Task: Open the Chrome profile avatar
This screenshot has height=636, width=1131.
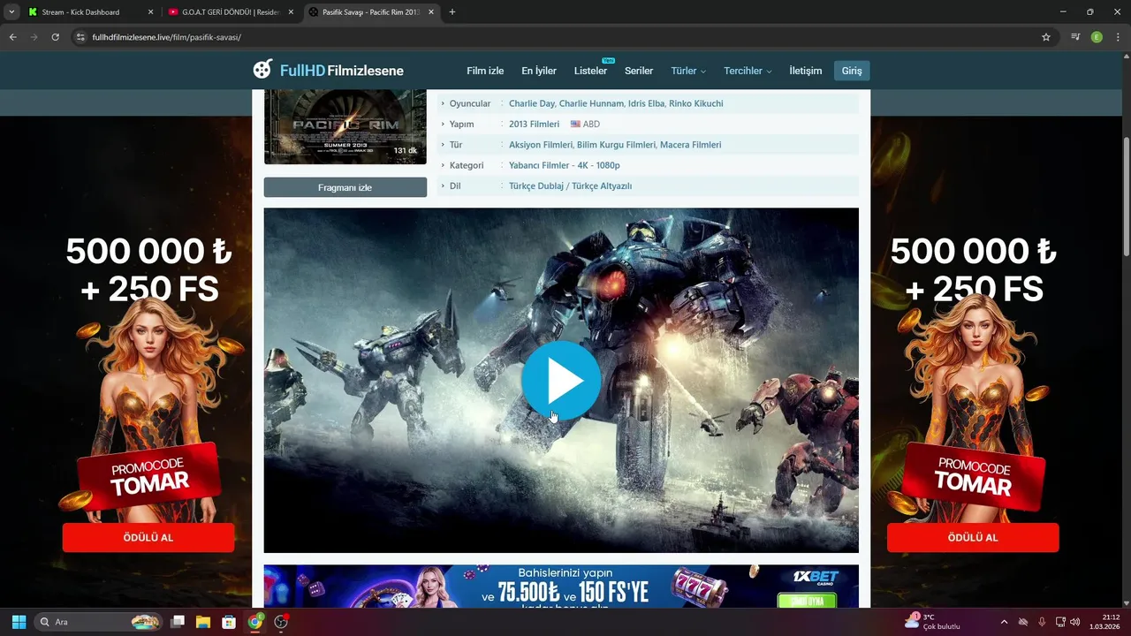Action: click(1097, 37)
